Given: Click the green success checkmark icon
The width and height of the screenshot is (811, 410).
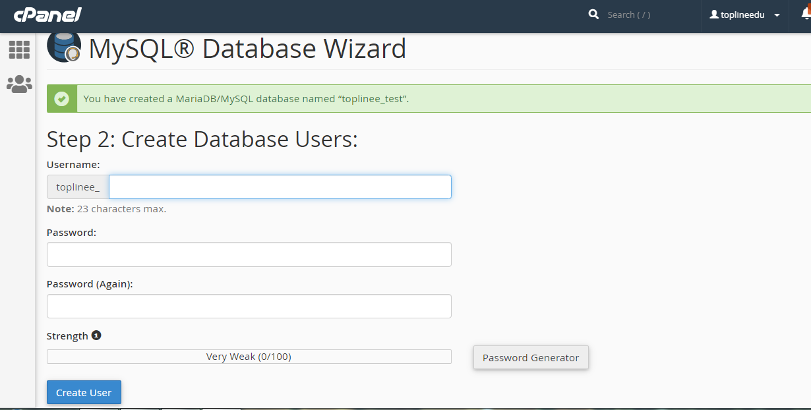Looking at the screenshot, I should 62,99.
